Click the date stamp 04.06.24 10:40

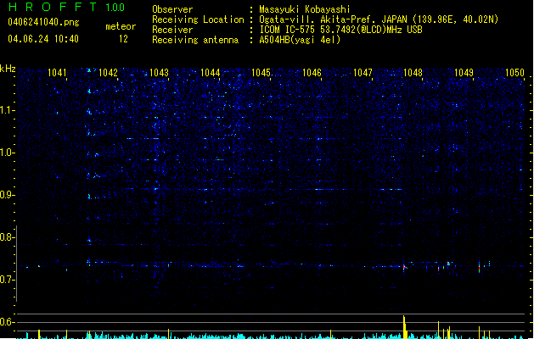click(43, 39)
